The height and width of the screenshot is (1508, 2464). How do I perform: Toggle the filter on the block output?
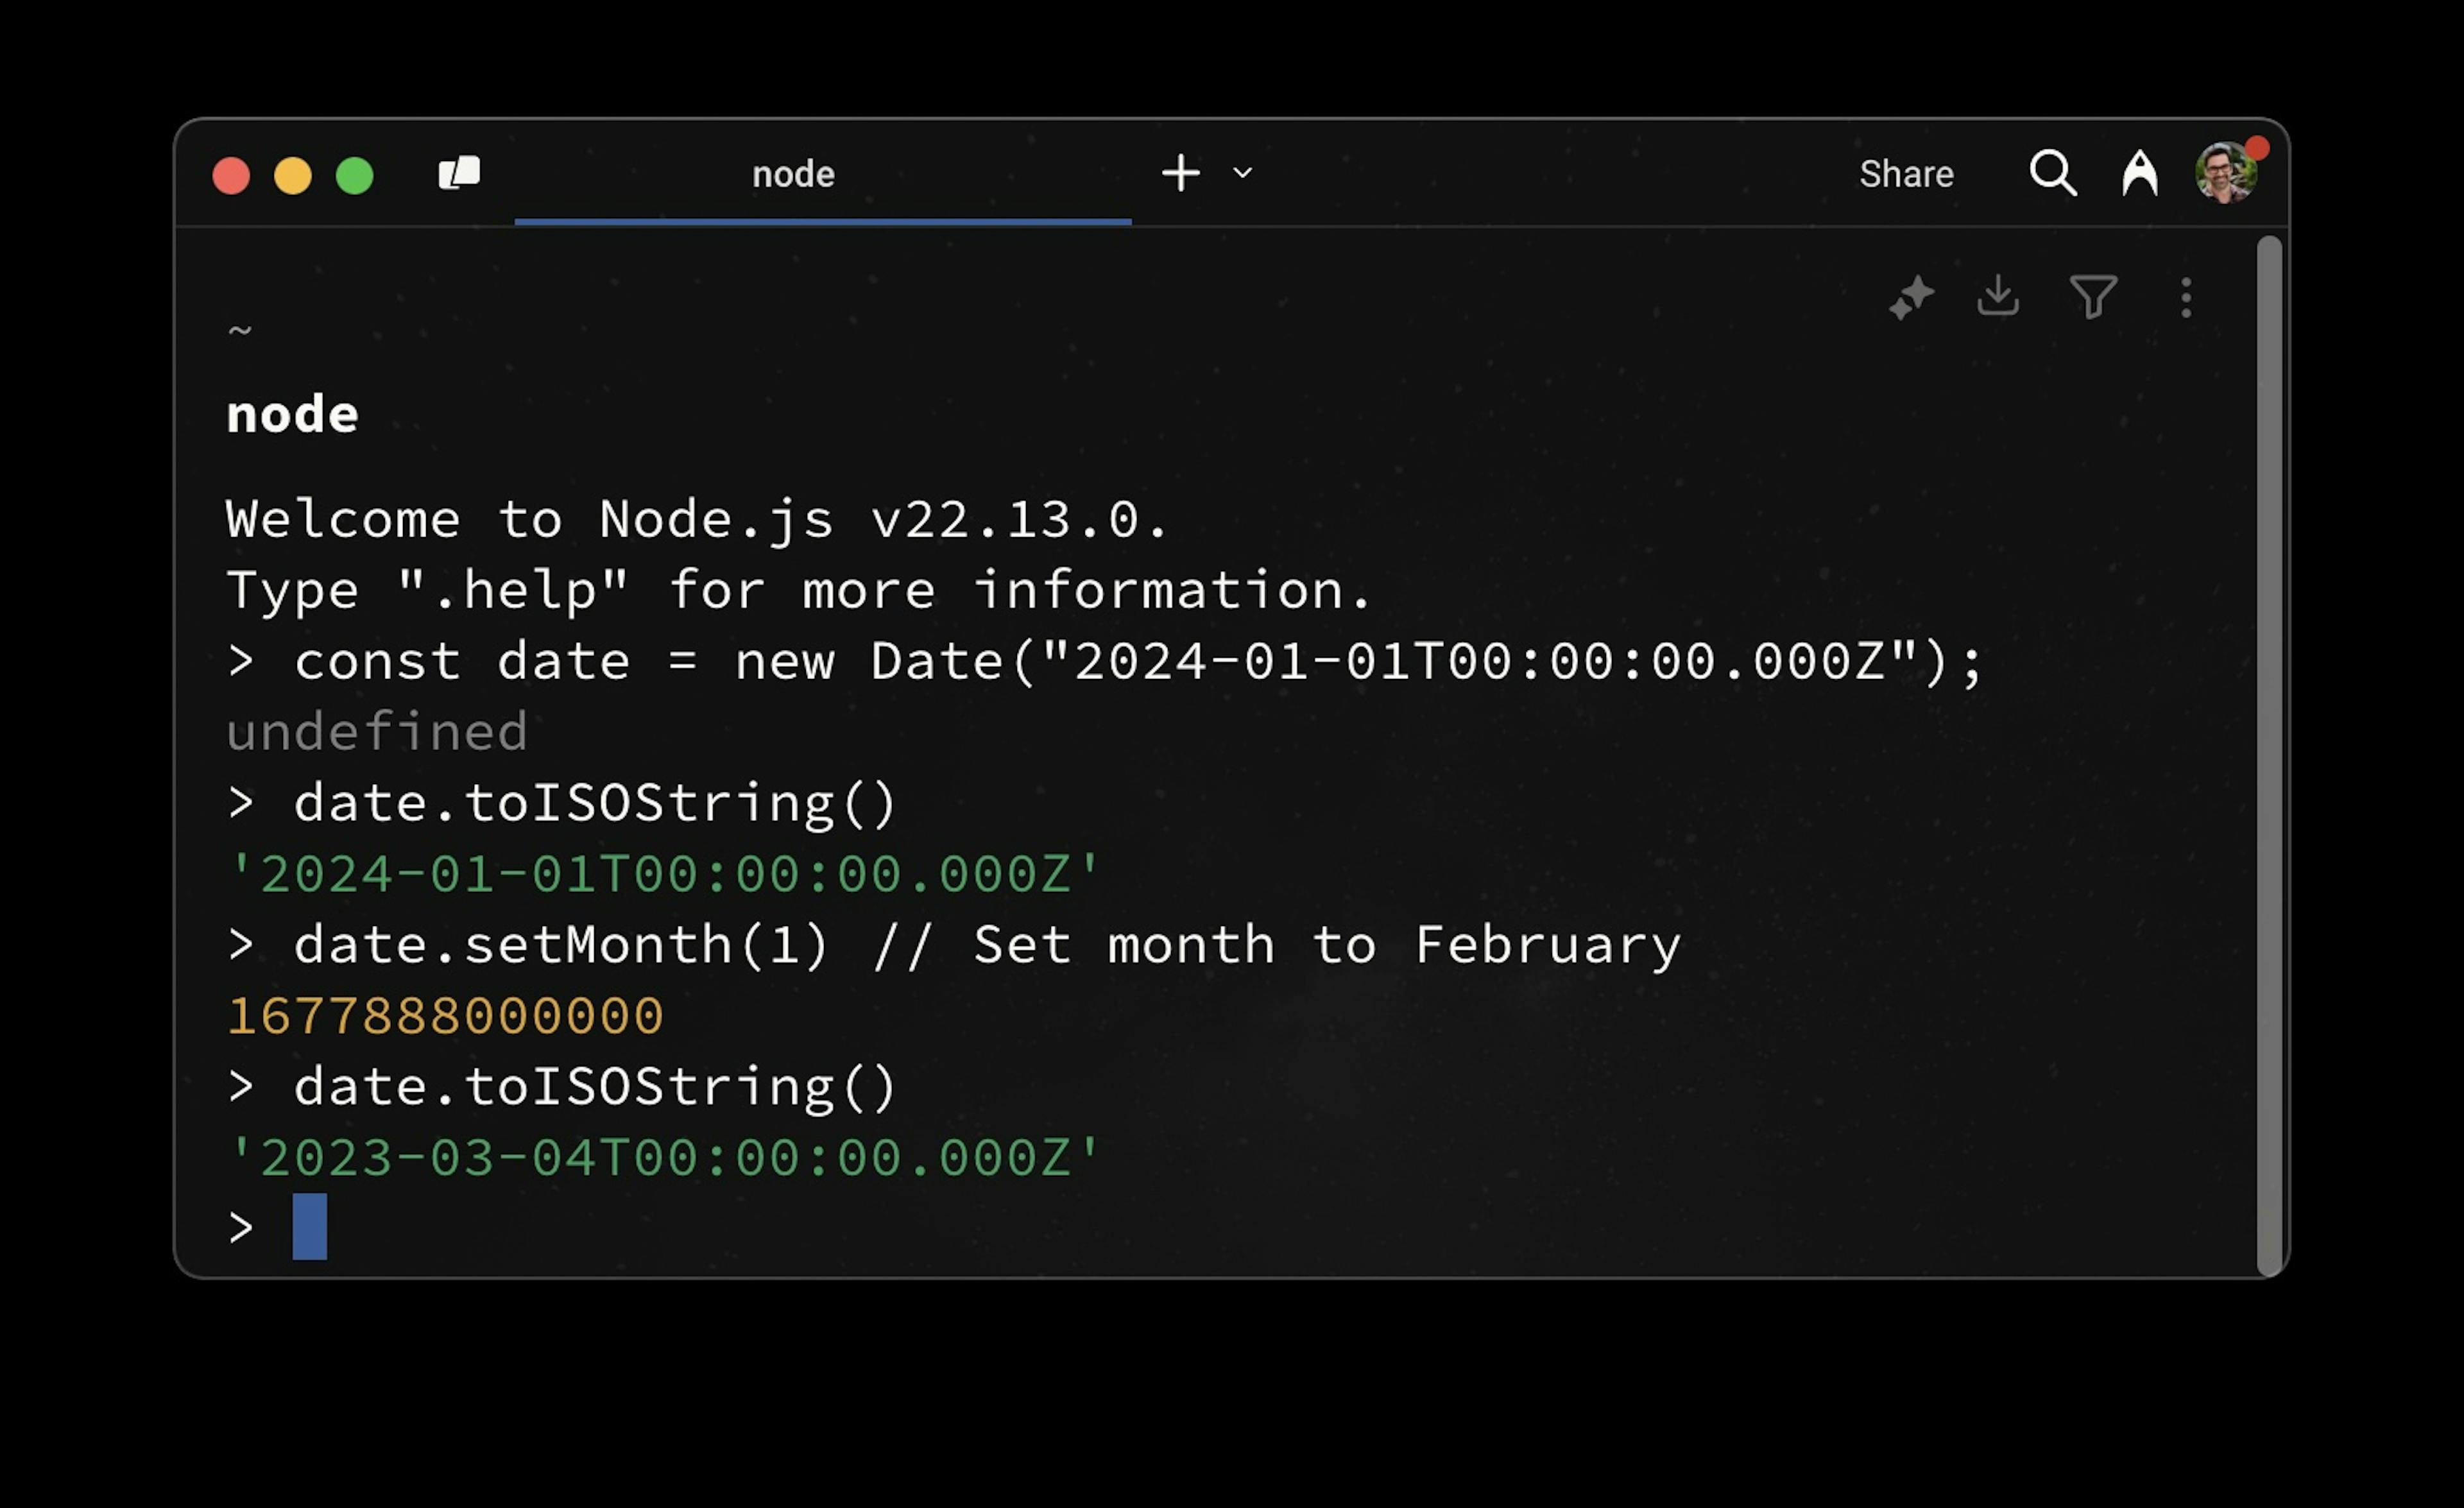tap(2094, 296)
